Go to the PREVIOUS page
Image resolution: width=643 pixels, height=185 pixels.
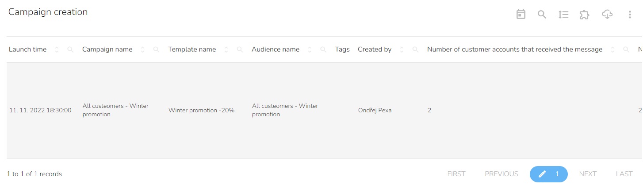pyautogui.click(x=501, y=174)
